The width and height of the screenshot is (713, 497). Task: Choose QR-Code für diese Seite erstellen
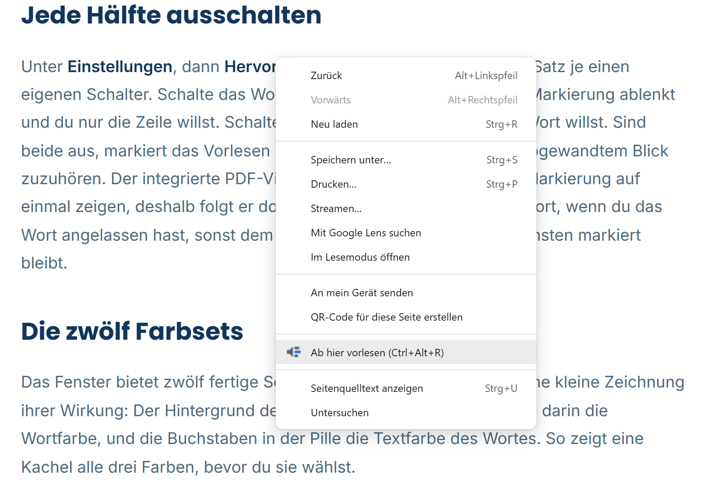tap(406, 317)
